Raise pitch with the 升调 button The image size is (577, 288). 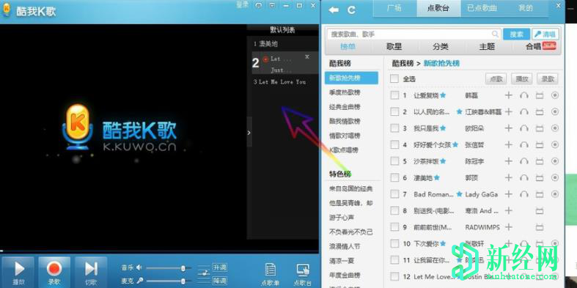220,267
